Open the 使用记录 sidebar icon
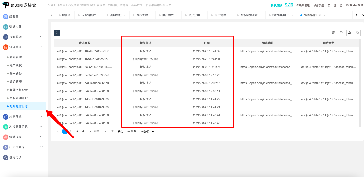 [x=6, y=158]
